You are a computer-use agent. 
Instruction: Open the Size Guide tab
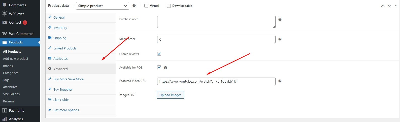coord(81,100)
